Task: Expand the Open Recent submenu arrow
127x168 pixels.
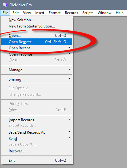Action: pos(69,47)
